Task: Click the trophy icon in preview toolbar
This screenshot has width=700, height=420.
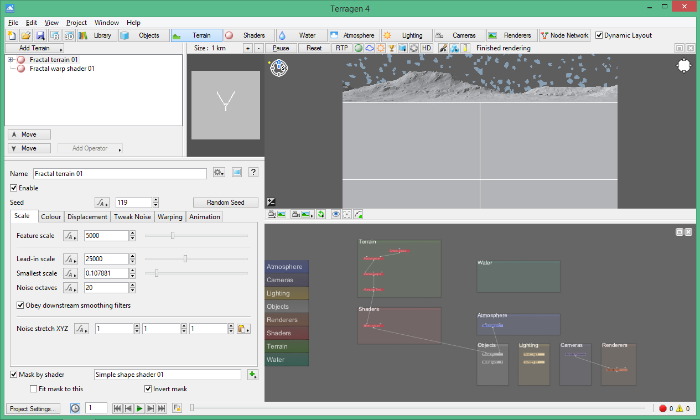Action: (x=392, y=48)
